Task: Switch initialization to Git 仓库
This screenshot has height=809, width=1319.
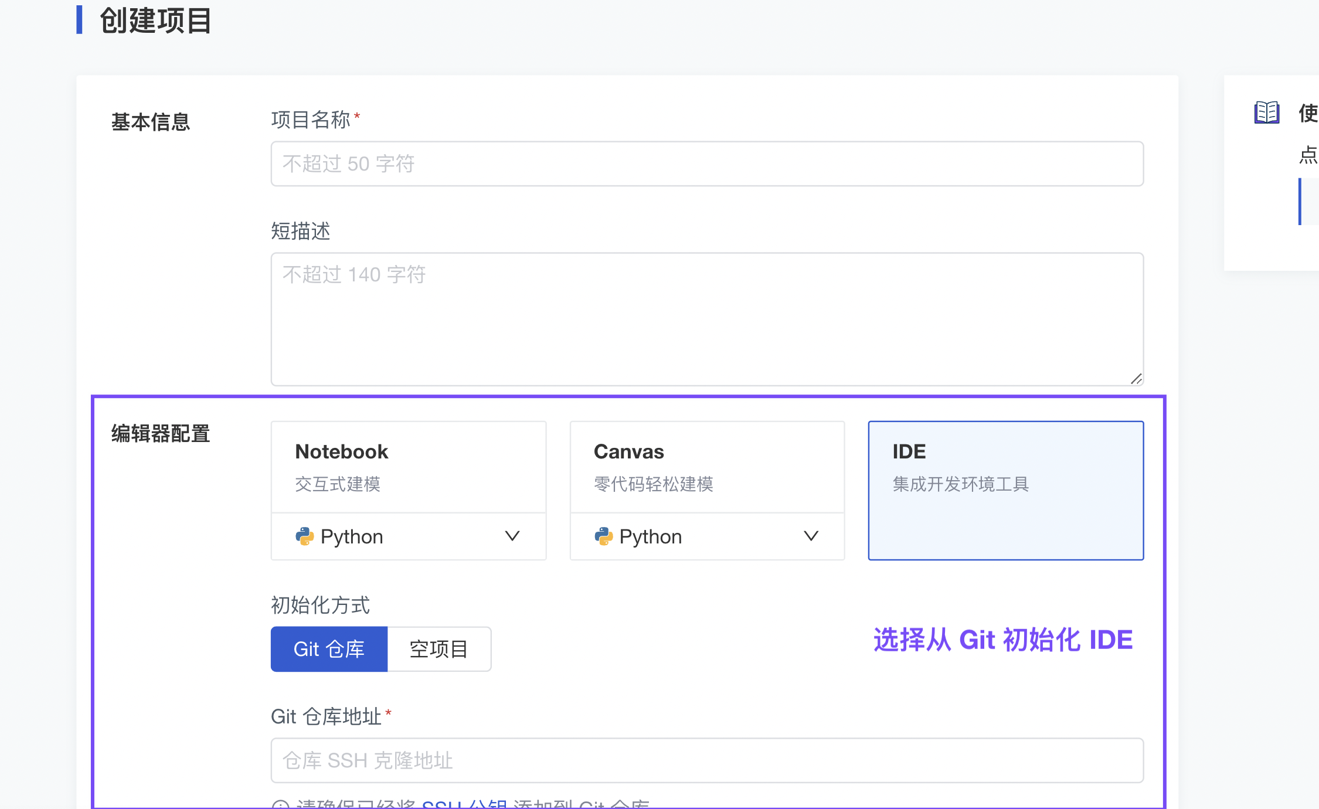Action: (329, 649)
